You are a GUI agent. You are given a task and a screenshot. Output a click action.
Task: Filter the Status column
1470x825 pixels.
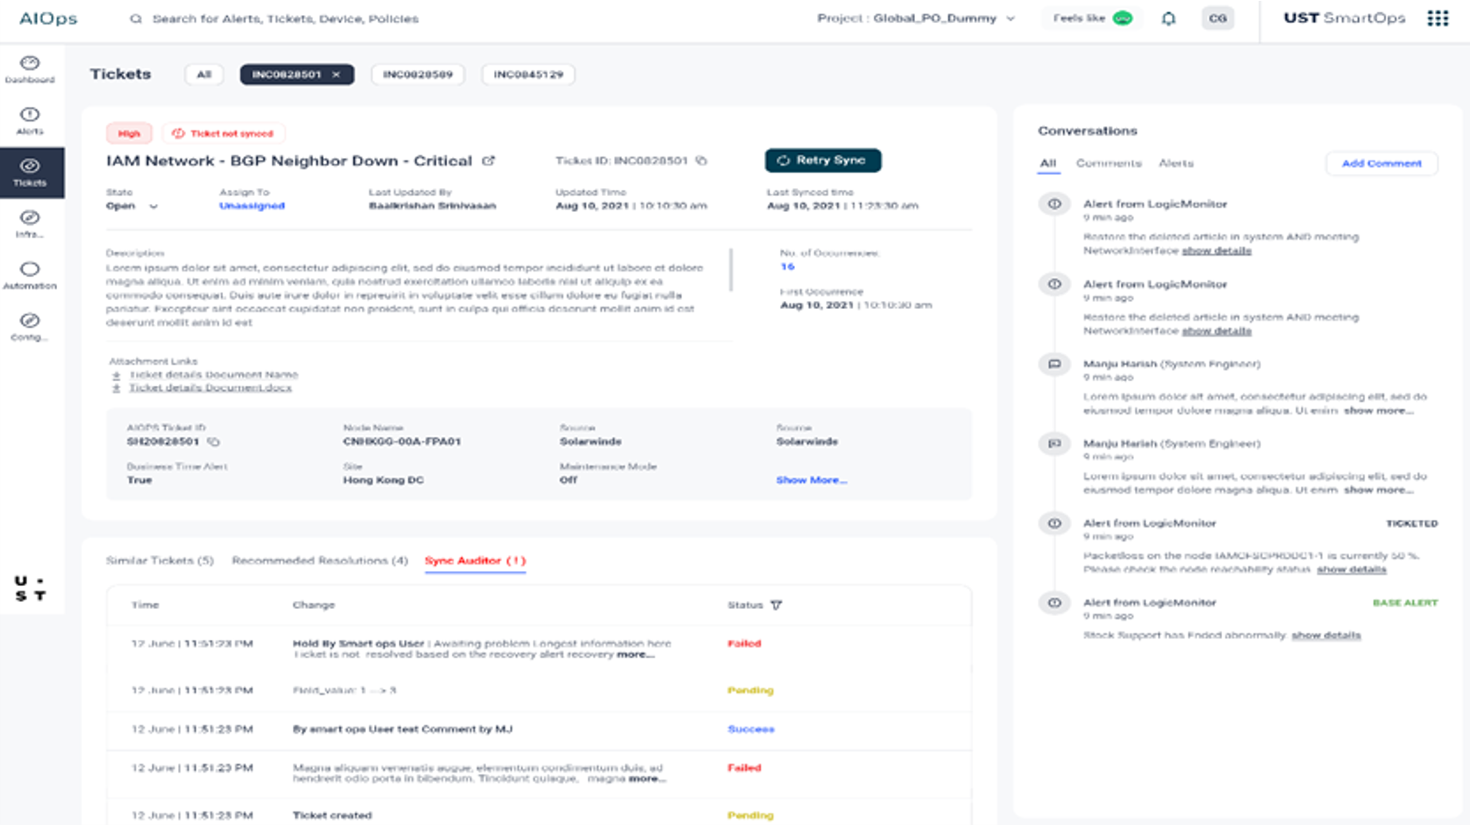pyautogui.click(x=776, y=605)
